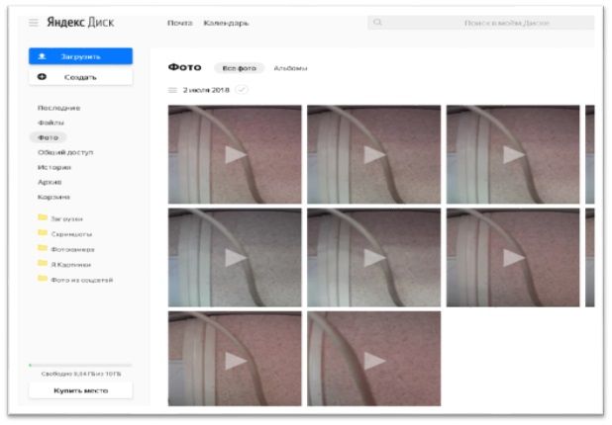Click the folder icon next to Фото из соцсетей

coord(43,278)
